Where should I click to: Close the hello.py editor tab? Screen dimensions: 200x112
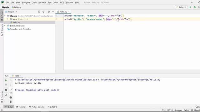69,12
